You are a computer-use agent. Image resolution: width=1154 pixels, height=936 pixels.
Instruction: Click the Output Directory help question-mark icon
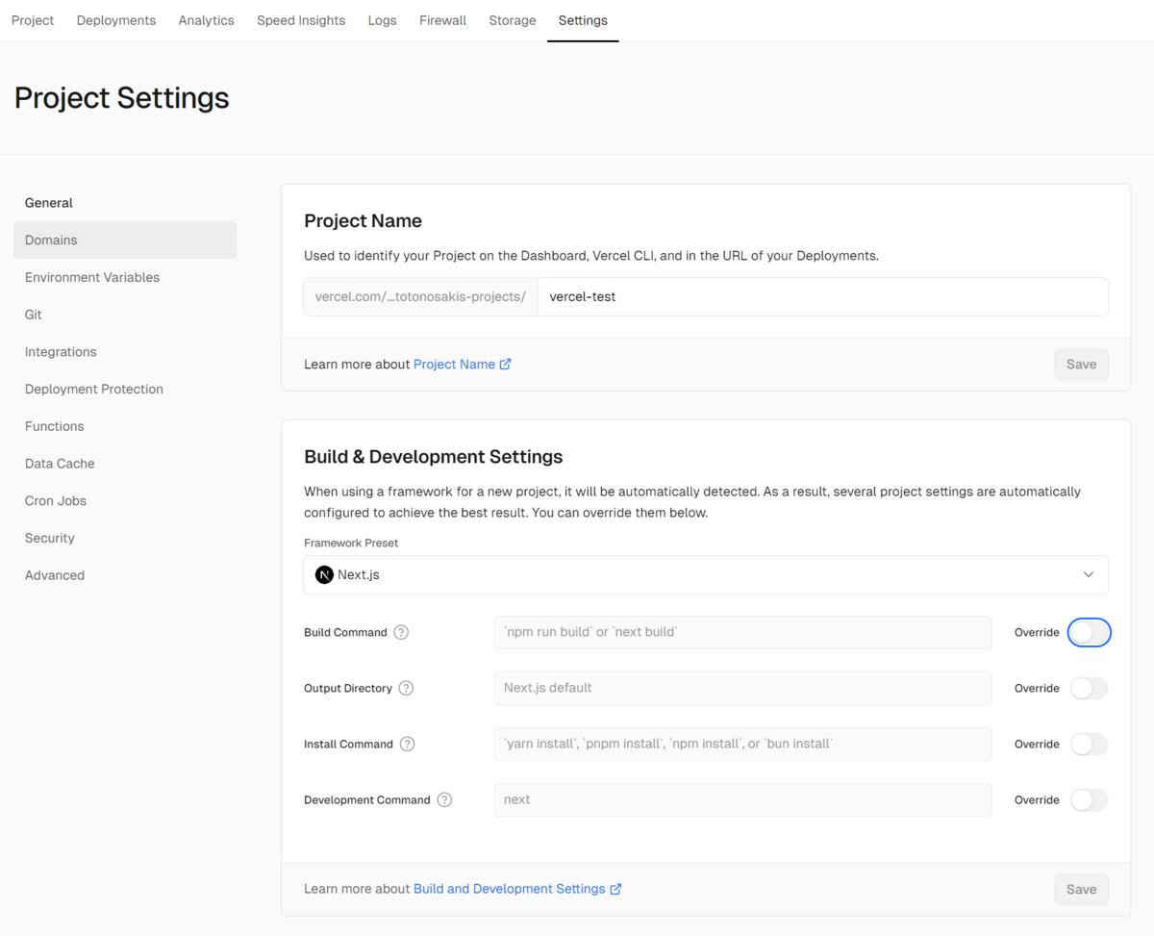coord(406,688)
